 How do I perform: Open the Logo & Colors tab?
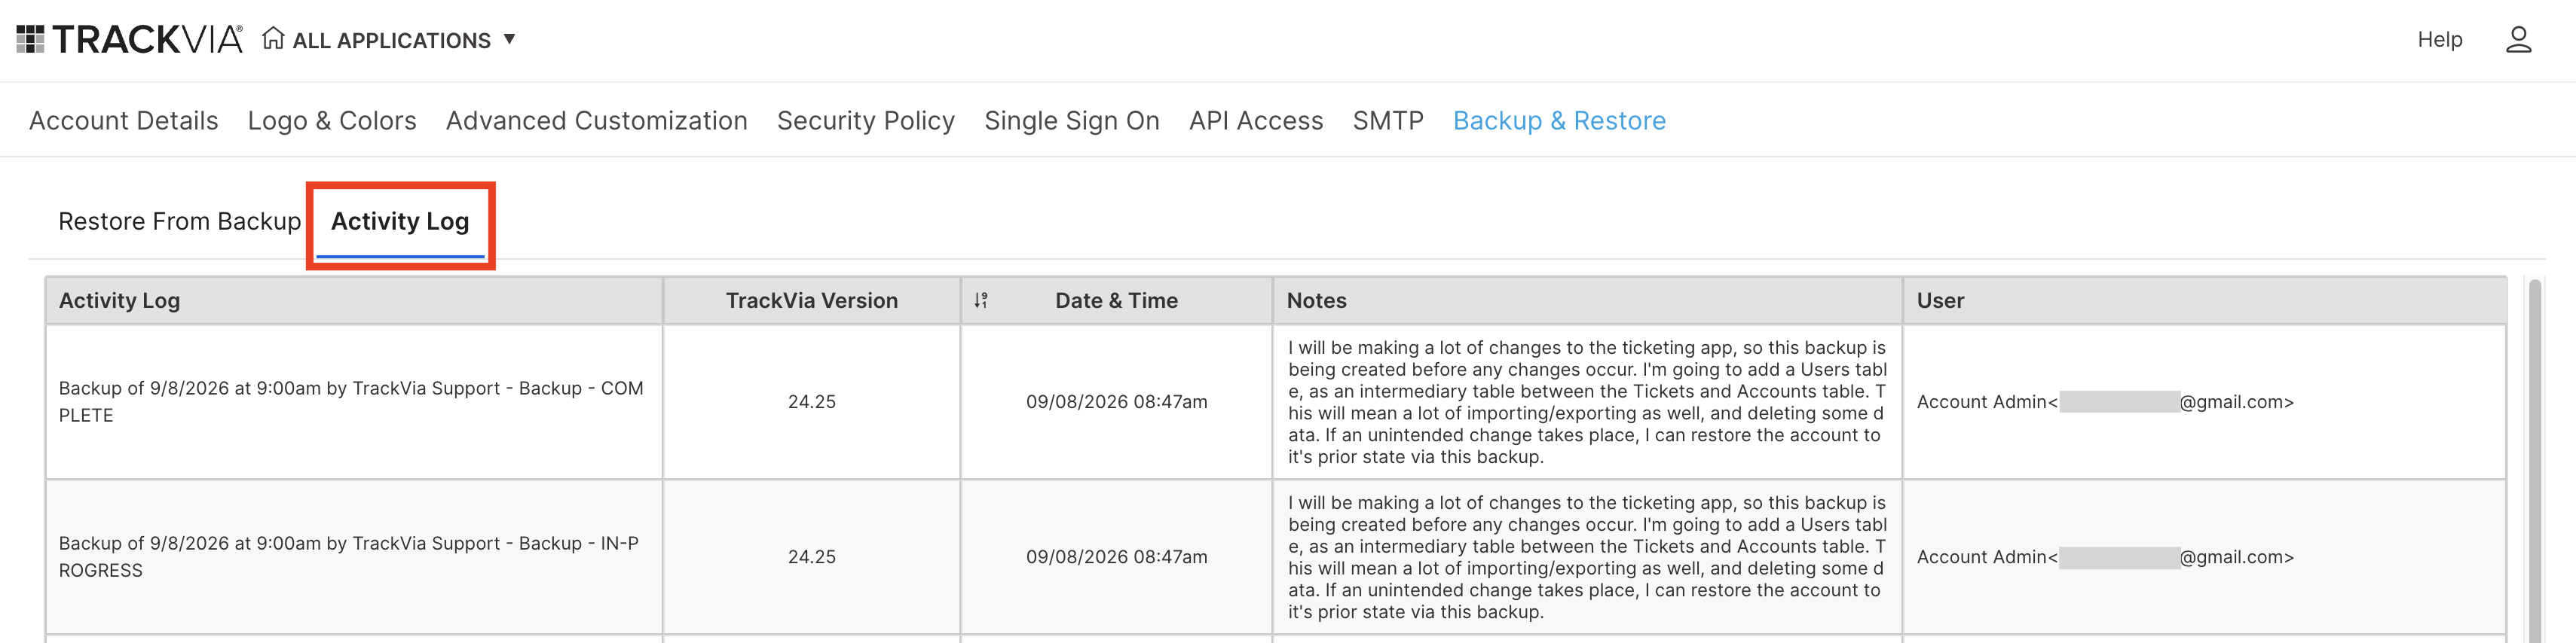pos(332,120)
